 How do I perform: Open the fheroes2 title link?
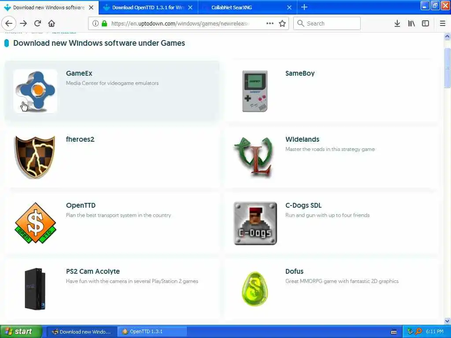coord(80,140)
